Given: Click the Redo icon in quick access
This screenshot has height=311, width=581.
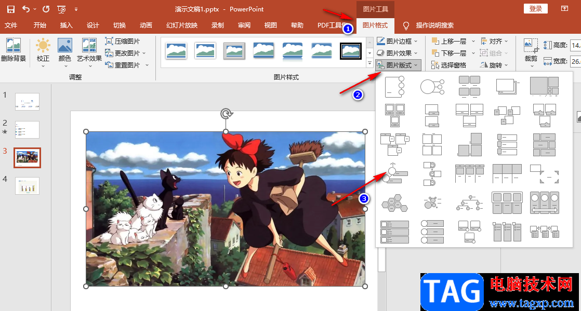Looking at the screenshot, I should tap(46, 9).
